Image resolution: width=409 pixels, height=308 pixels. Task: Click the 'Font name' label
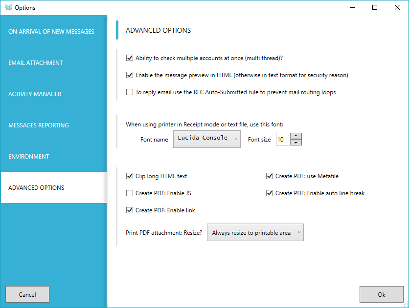tap(154, 140)
